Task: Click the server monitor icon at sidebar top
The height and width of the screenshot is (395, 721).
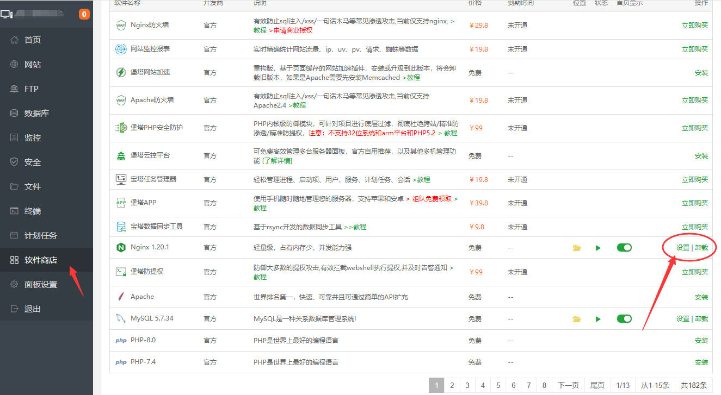Action: coord(8,14)
